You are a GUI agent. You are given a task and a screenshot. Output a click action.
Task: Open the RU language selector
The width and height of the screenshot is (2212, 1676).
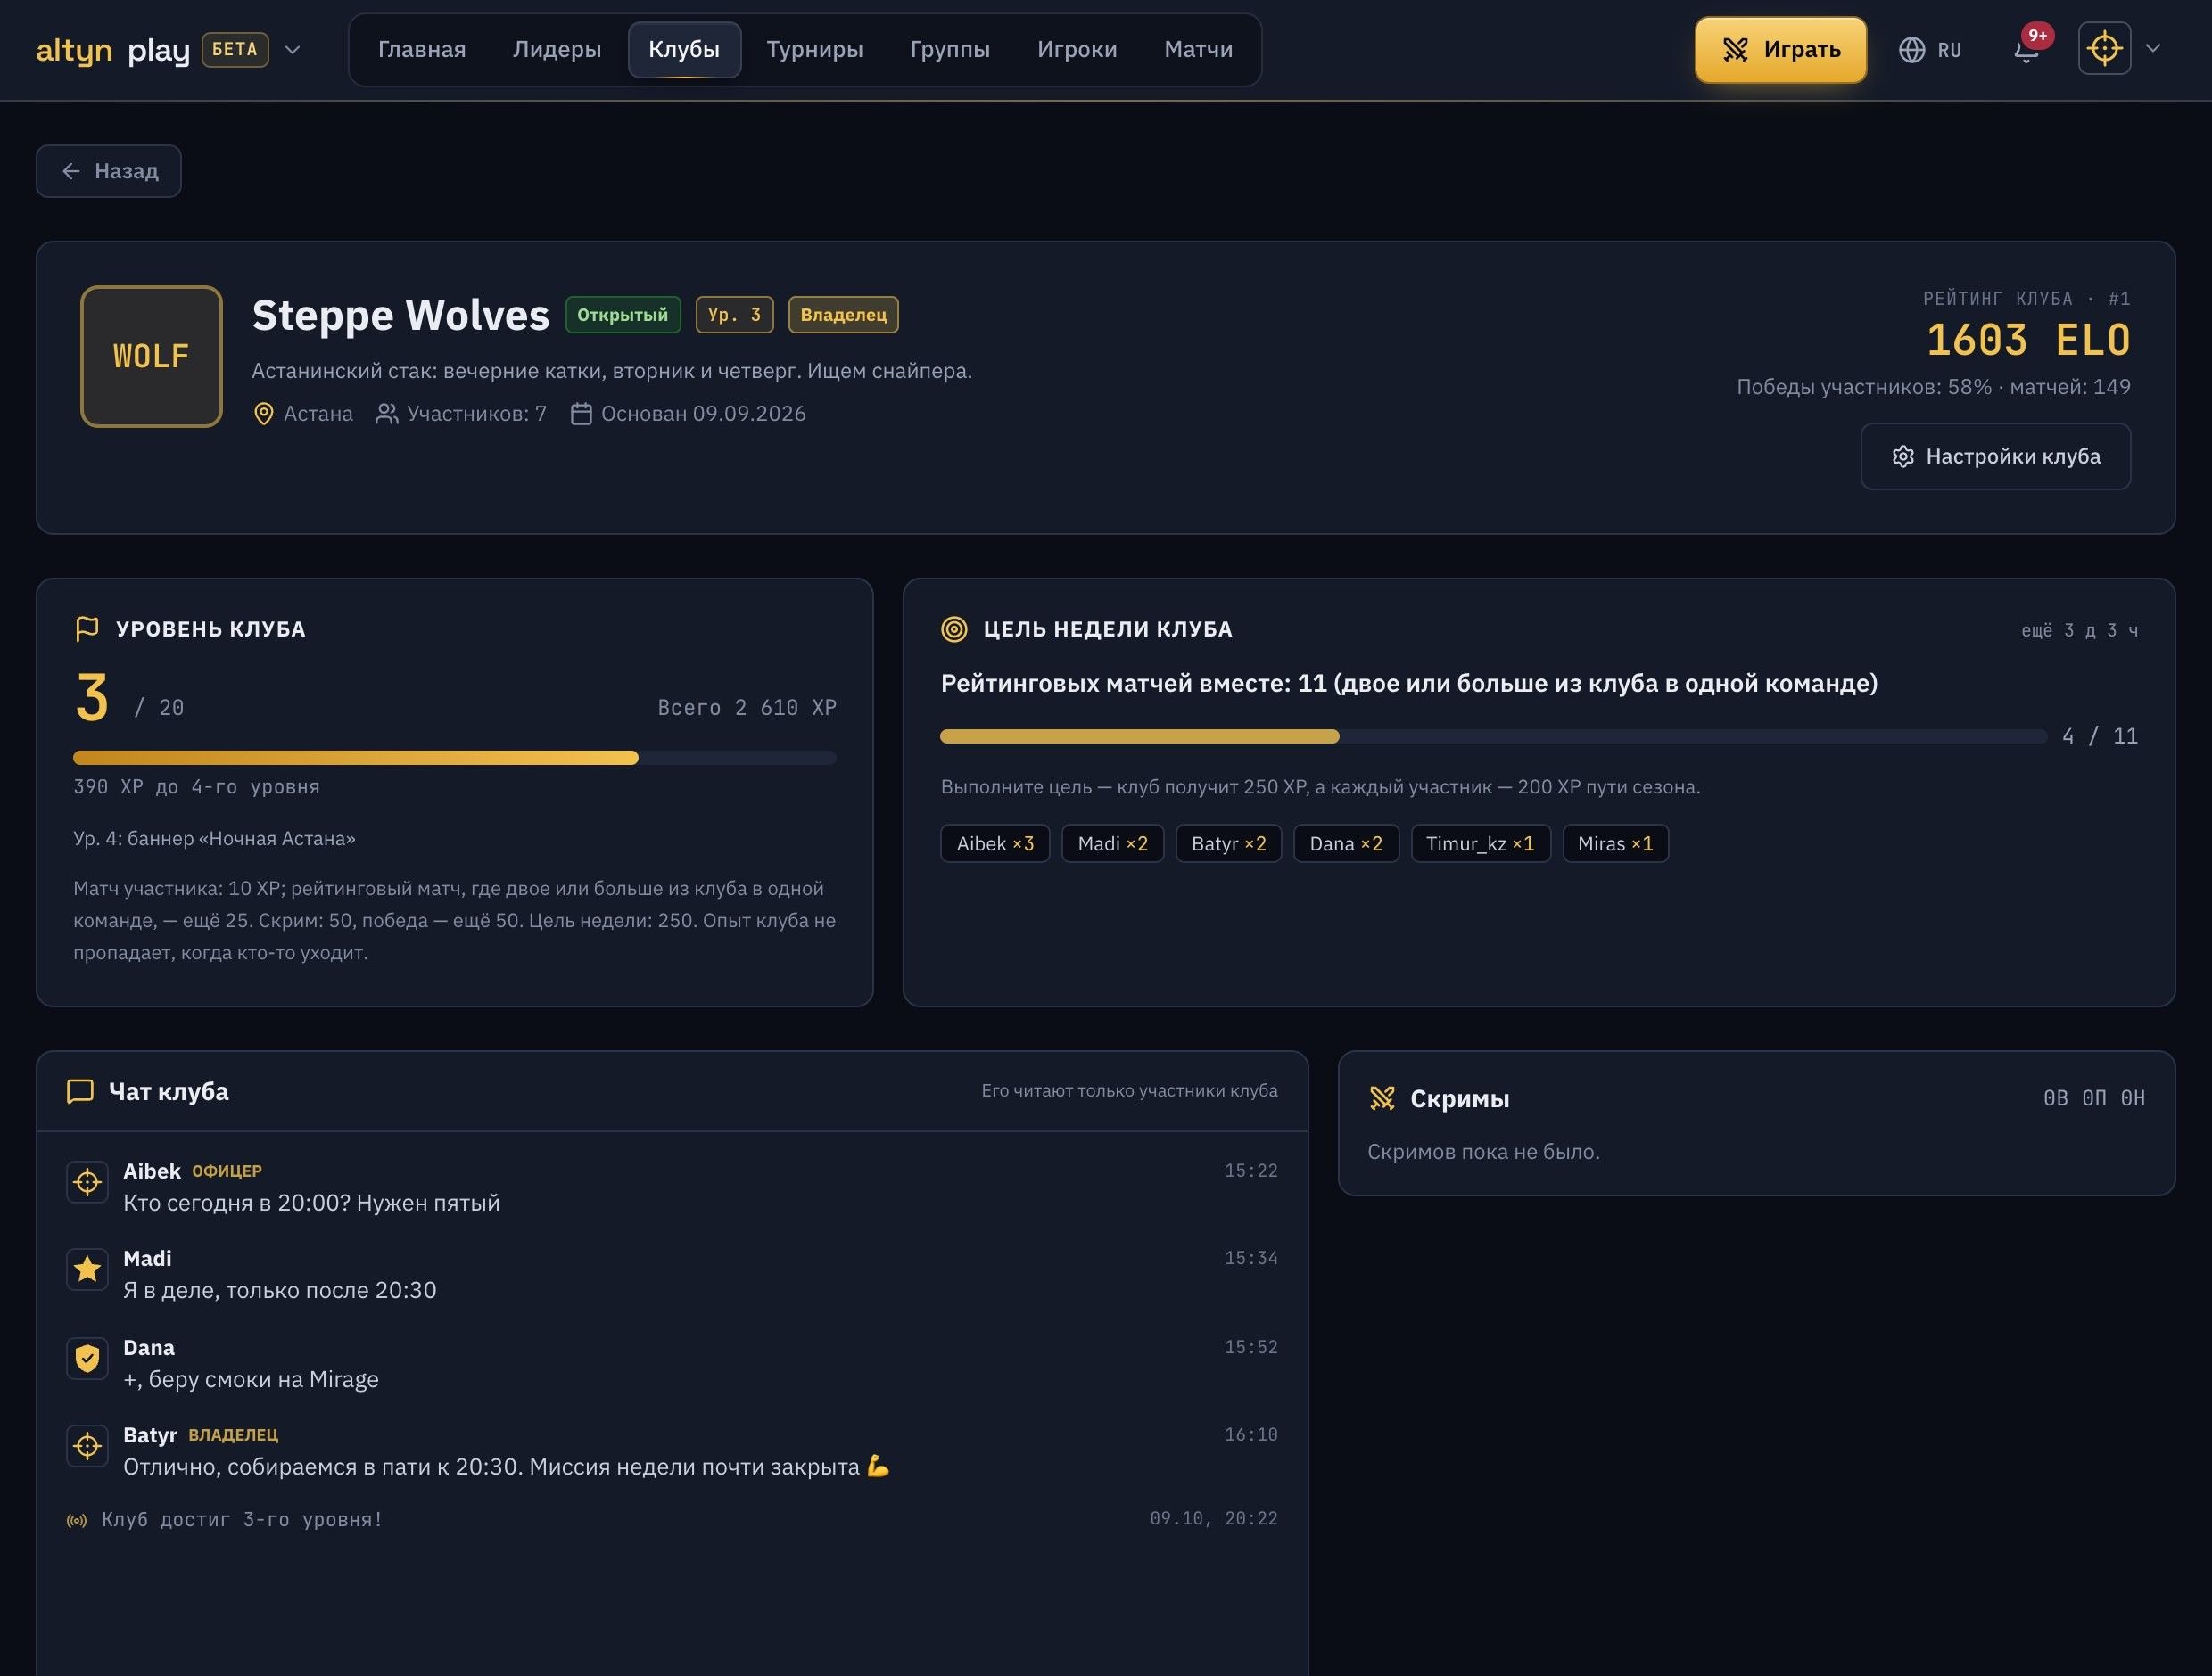(1930, 50)
